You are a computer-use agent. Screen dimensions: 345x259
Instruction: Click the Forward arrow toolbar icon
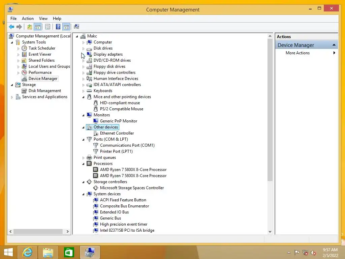pos(19,27)
